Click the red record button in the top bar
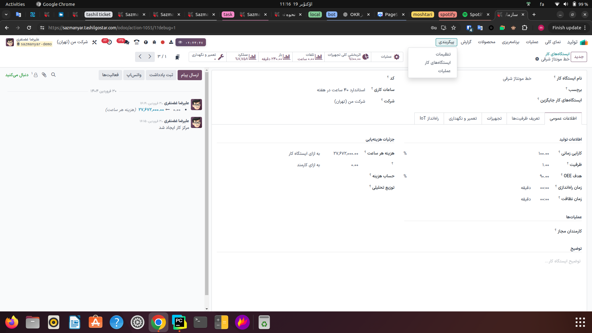Screen dimensions: 592x333 pos(163,42)
